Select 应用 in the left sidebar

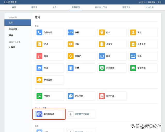coord(18,23)
